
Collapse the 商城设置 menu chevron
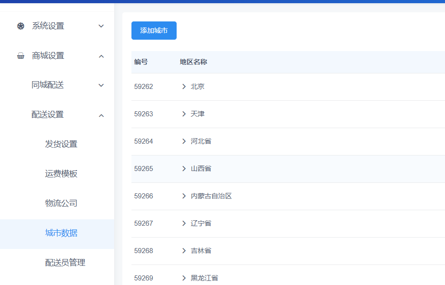pos(101,56)
